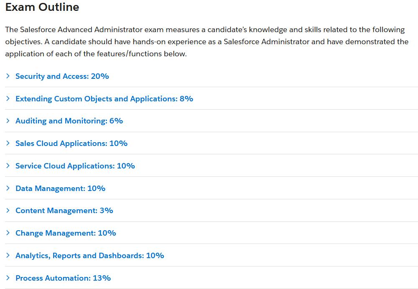Expand chevron for Analytics, Reports and Dashboards
418x289 pixels.
pos(8,255)
